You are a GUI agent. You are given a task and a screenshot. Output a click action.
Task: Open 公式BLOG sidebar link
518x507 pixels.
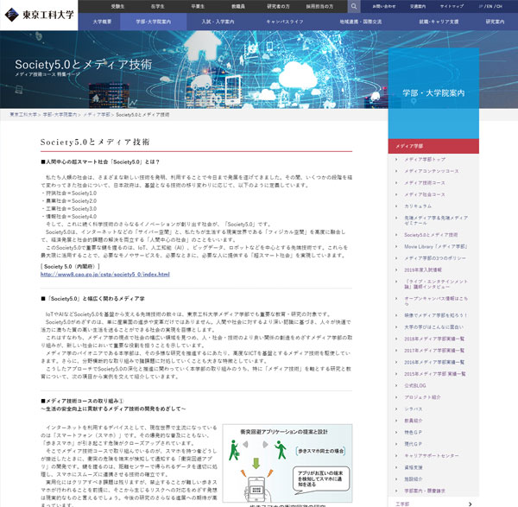415,386
